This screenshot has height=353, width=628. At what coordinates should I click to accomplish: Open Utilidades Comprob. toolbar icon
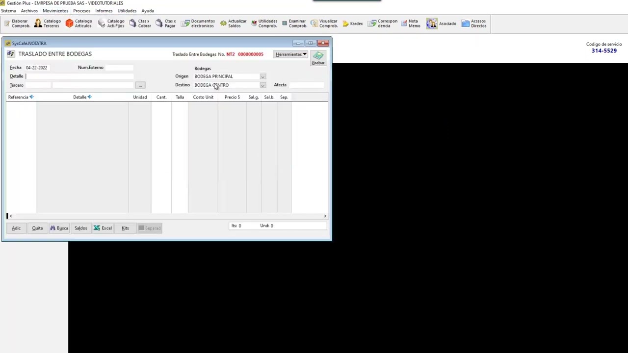[264, 24]
